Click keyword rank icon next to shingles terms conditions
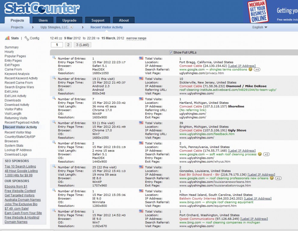The width and height of the screenshot is (298, 231). point(250,69)
